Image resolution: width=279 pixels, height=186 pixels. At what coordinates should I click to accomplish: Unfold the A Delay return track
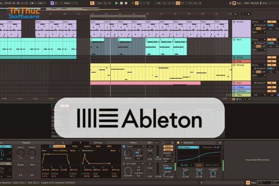[234, 87]
